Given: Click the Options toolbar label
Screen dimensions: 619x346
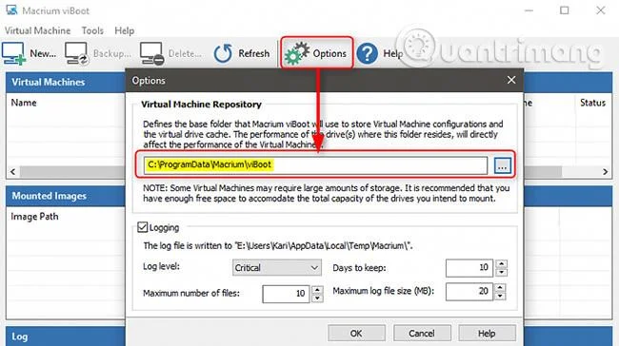Looking at the screenshot, I should tap(329, 53).
